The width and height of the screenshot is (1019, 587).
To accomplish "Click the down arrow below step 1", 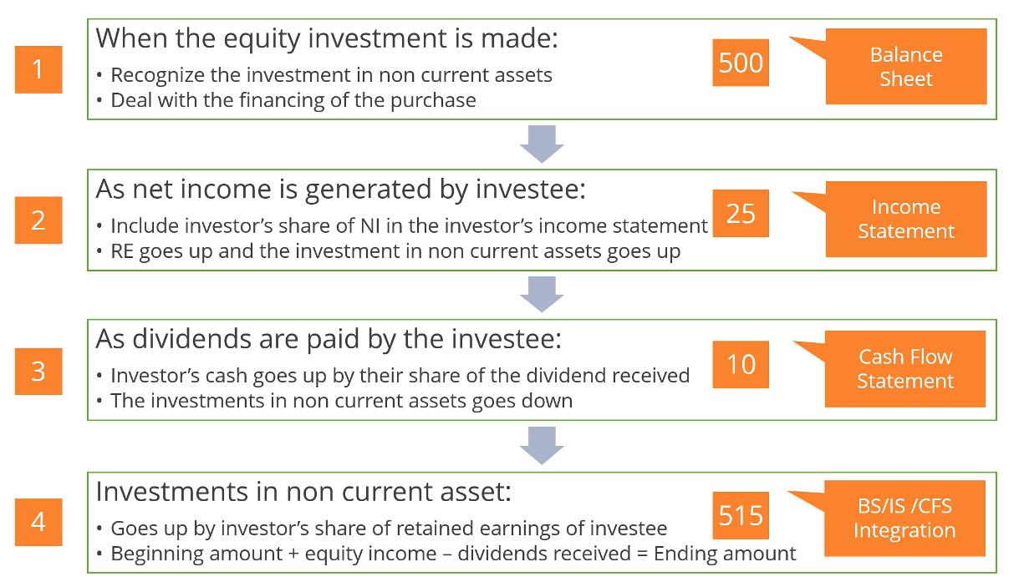I will pyautogui.click(x=542, y=144).
